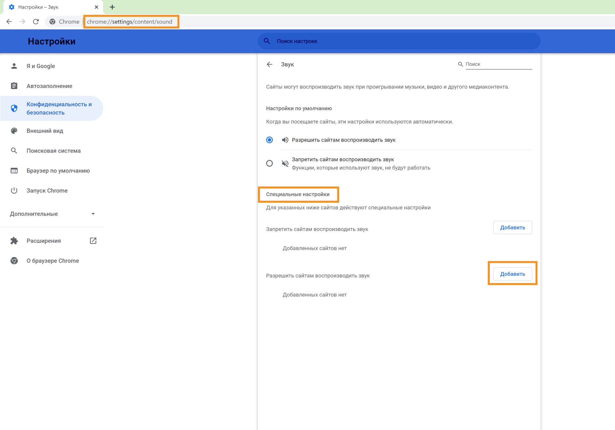Open Расширения via the puzzle piece icon
Image resolution: width=615 pixels, height=430 pixels.
tap(14, 241)
